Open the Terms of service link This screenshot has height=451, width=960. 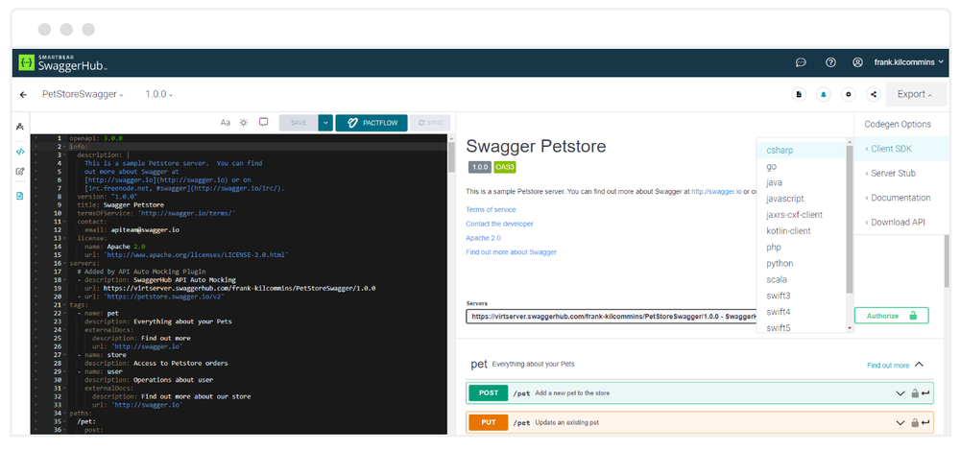[491, 209]
